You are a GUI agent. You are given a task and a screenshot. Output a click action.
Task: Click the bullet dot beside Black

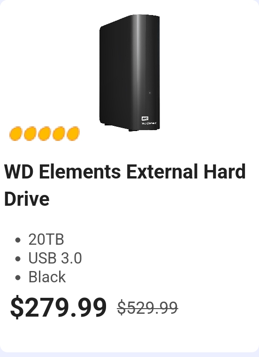tap(18, 277)
